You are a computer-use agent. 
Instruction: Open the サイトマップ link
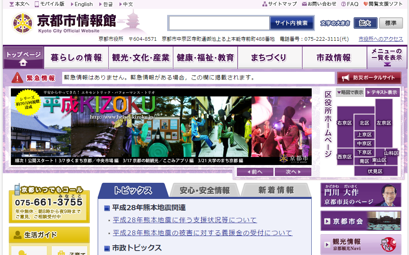283,4
